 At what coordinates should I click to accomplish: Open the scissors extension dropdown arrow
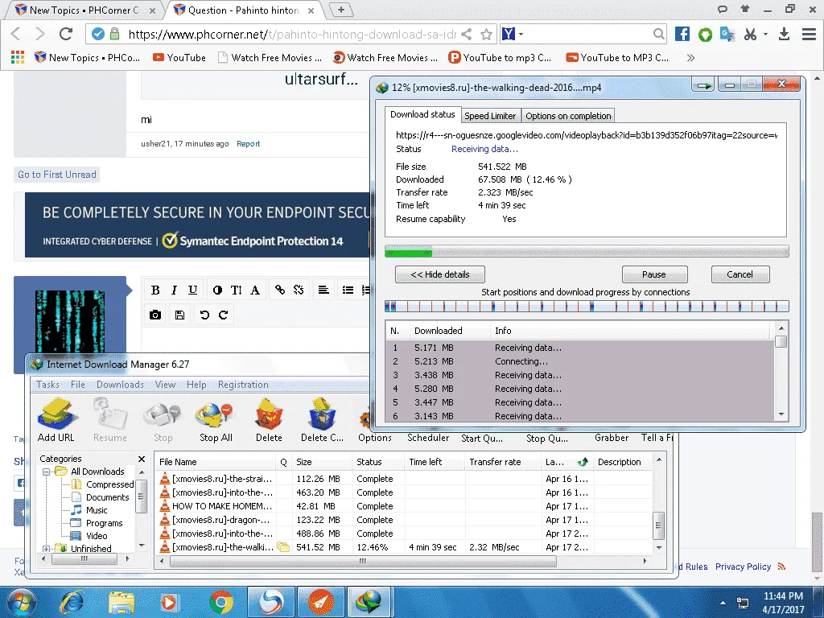(766, 34)
